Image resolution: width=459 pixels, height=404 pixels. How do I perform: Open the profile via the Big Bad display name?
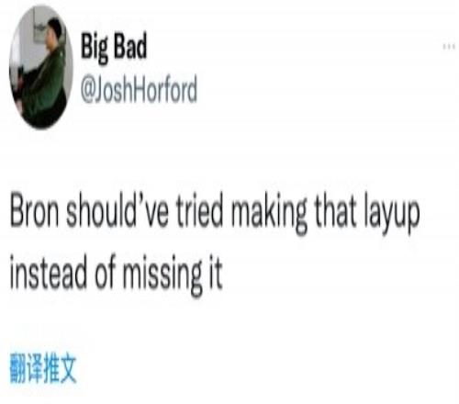114,47
